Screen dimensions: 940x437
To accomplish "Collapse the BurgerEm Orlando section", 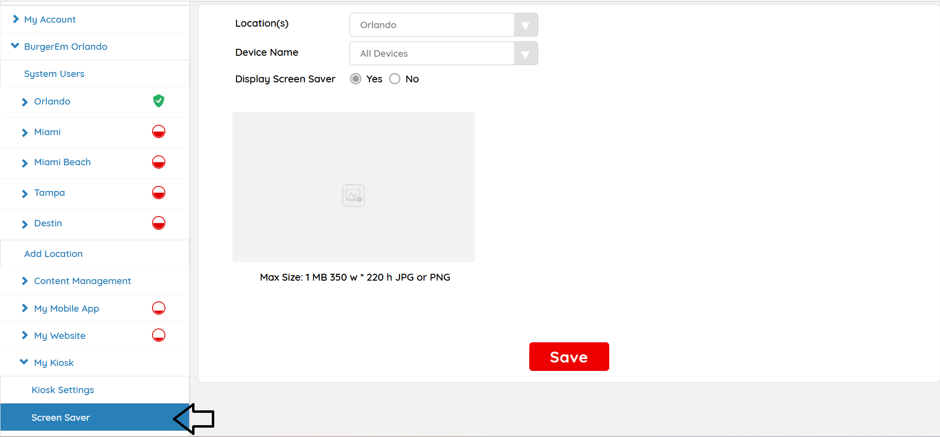I will [x=66, y=46].
